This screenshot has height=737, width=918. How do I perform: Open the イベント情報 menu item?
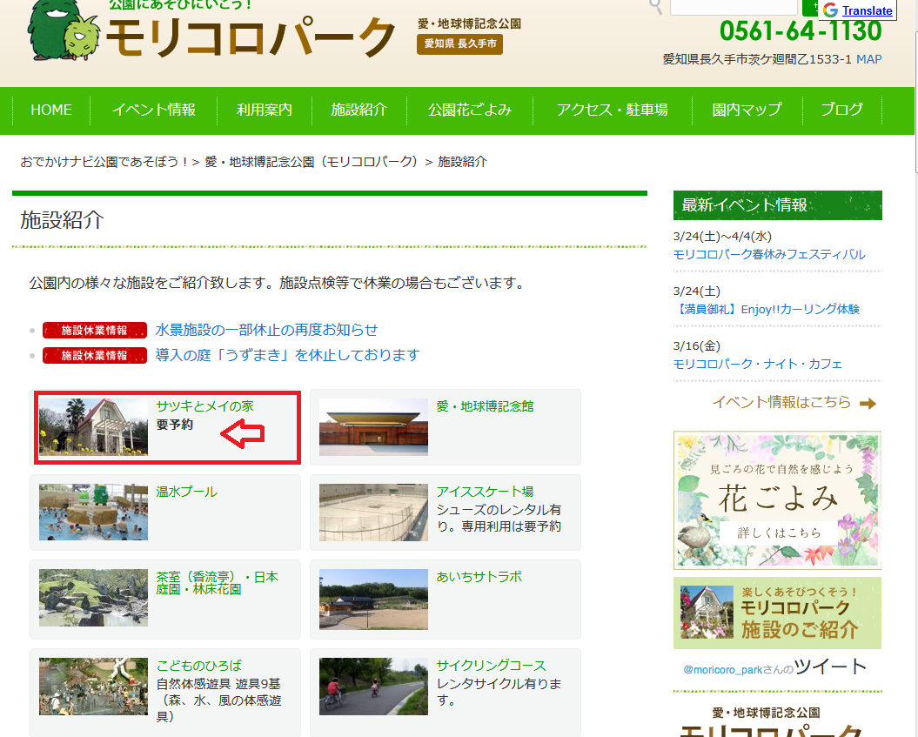tap(153, 110)
